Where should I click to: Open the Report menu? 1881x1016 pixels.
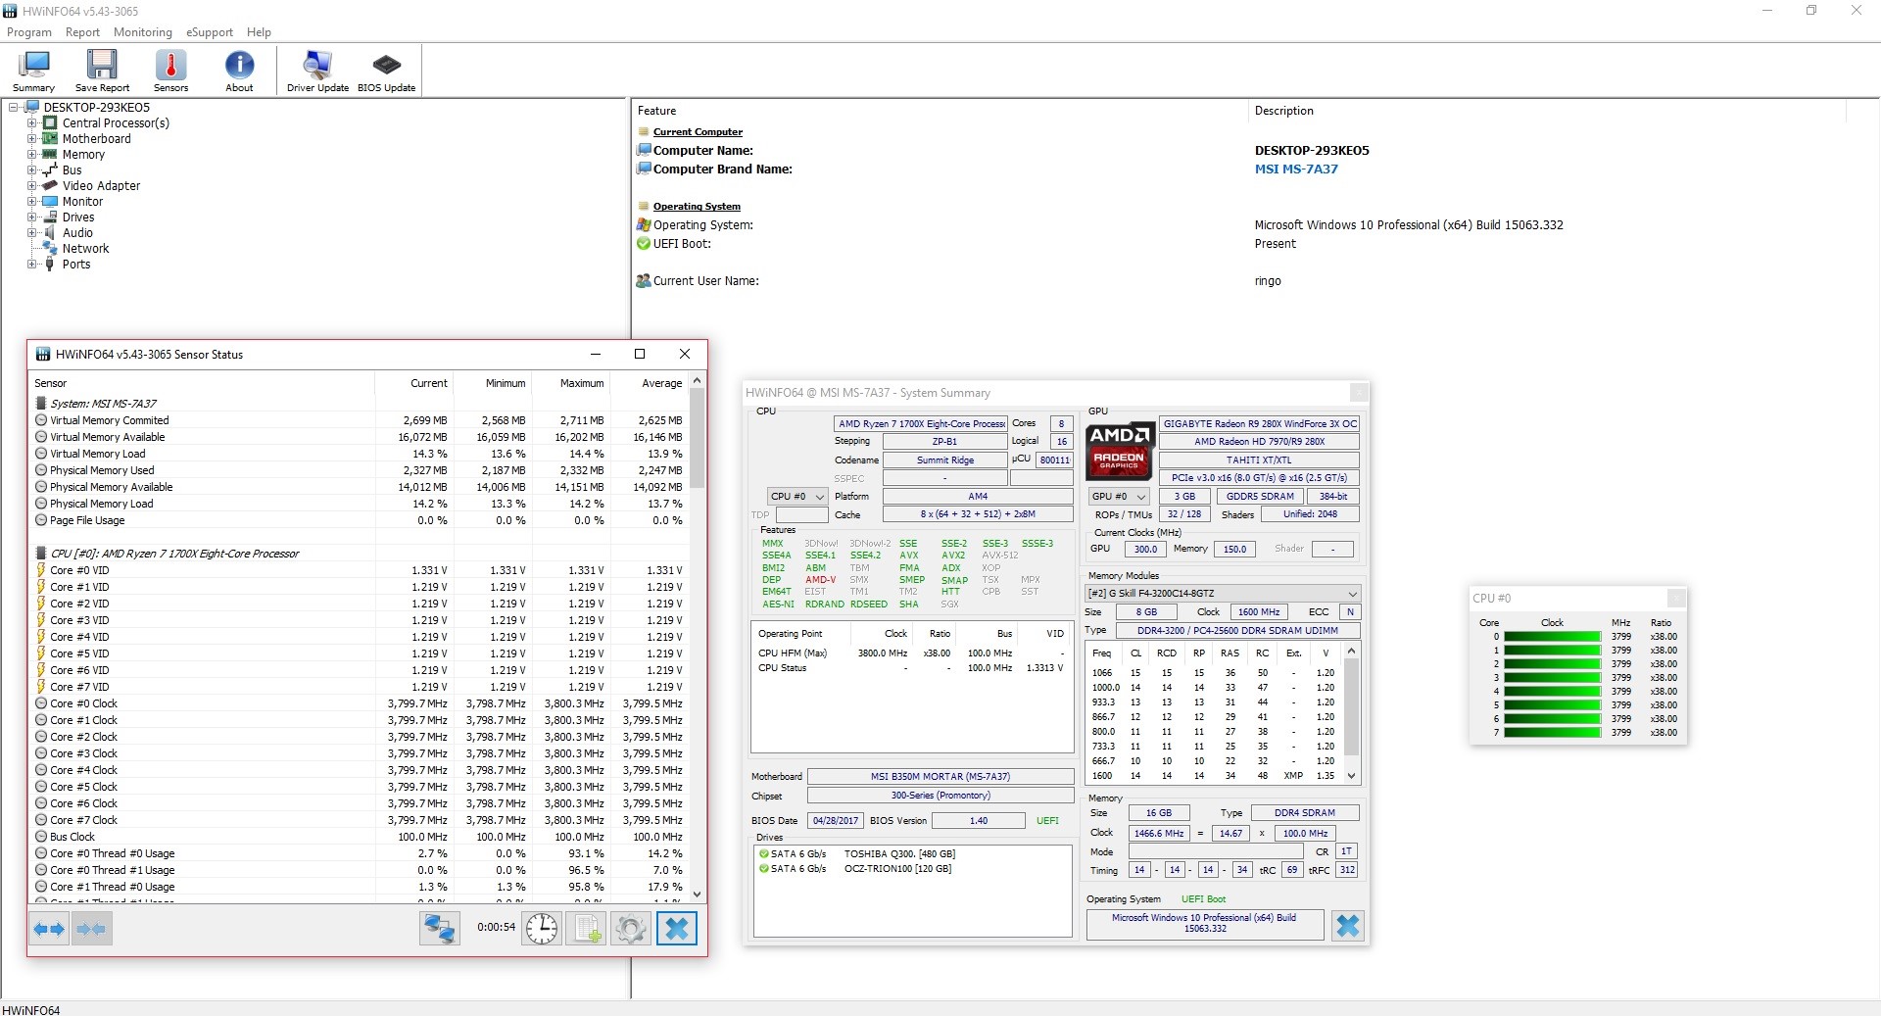[82, 32]
